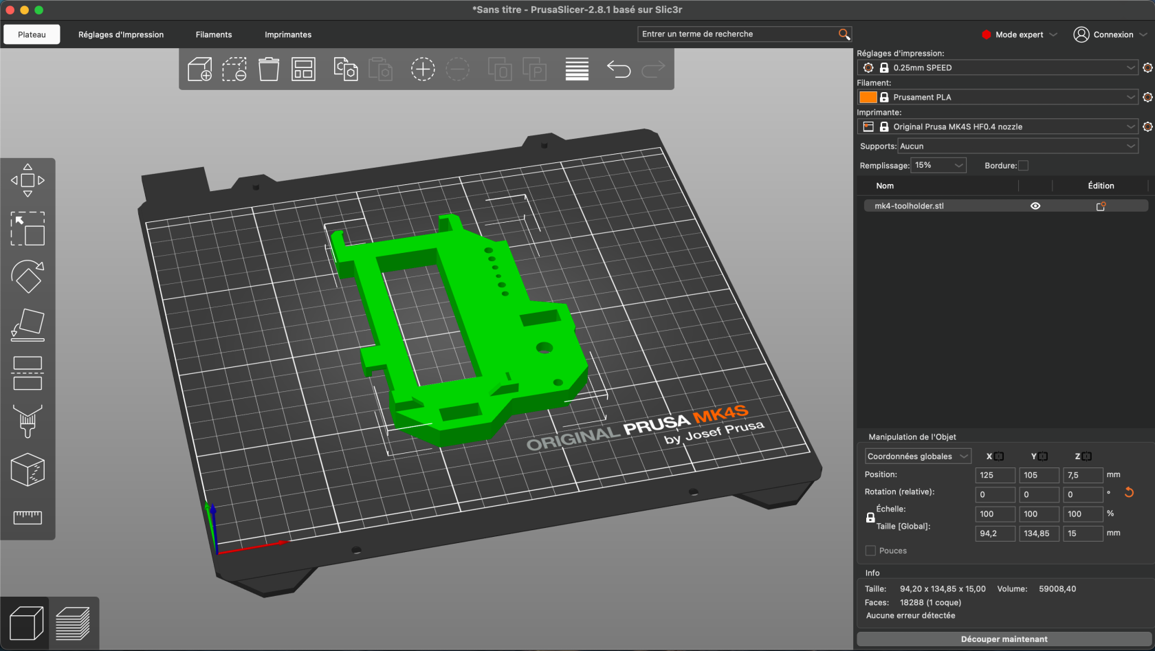
Task: Select the Measure ruler tool
Action: tap(27, 517)
